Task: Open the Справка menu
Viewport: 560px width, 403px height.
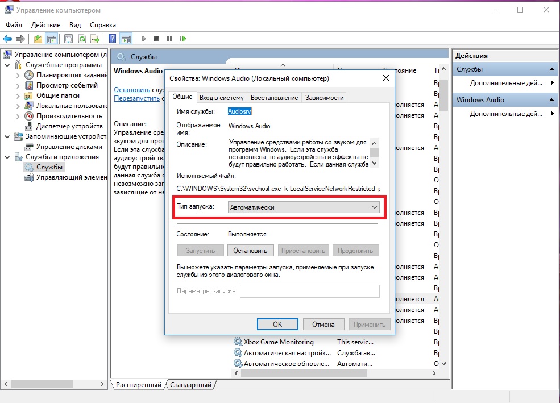Action: click(x=103, y=25)
